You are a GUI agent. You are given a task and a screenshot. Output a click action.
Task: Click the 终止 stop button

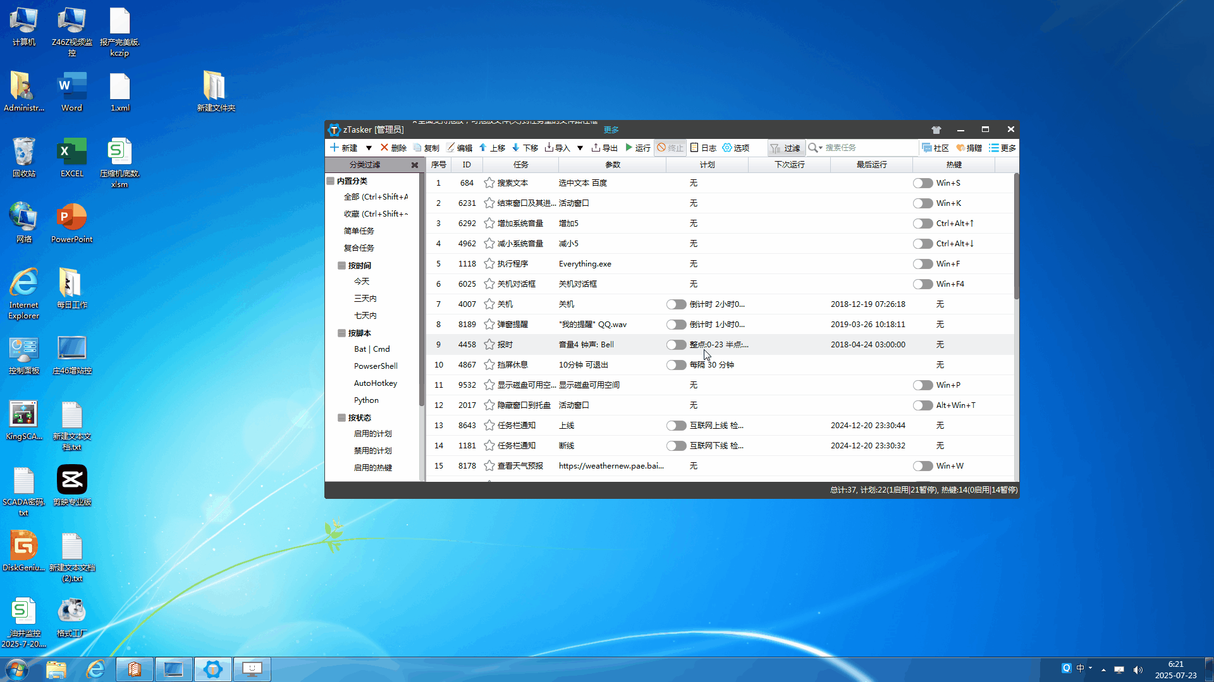[670, 148]
